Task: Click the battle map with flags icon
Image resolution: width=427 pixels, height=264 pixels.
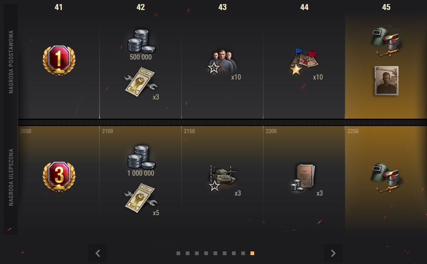Action: (x=304, y=62)
